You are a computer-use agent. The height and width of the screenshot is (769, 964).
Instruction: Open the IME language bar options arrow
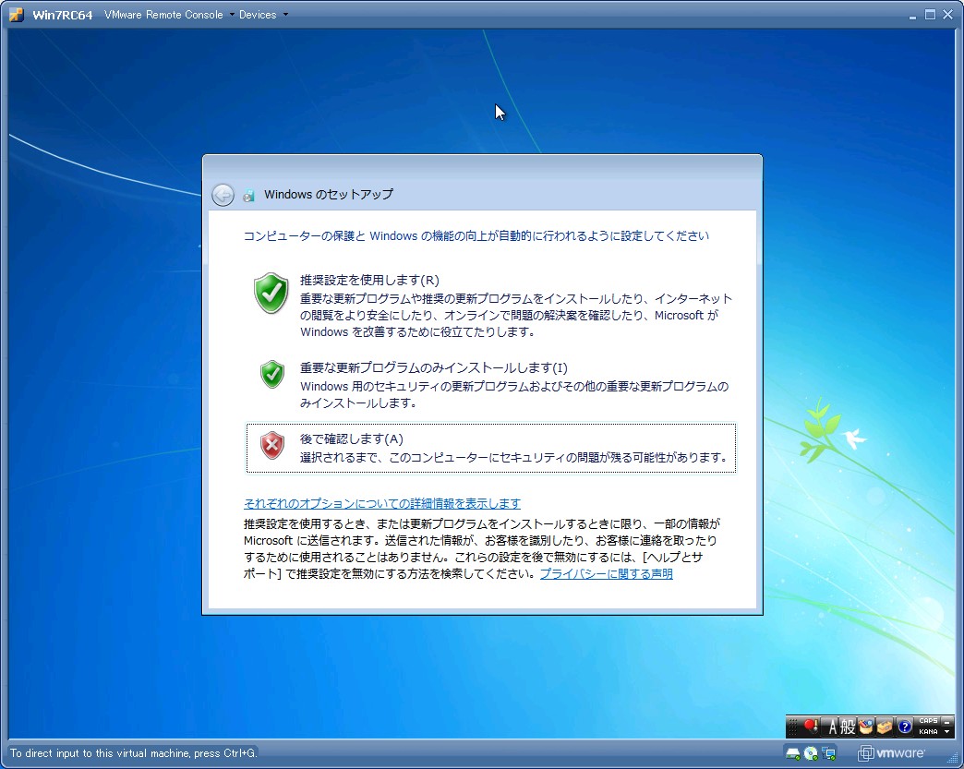tap(946, 731)
